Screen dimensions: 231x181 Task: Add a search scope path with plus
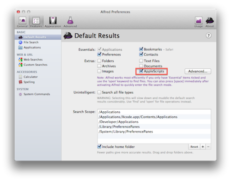coord(203,147)
